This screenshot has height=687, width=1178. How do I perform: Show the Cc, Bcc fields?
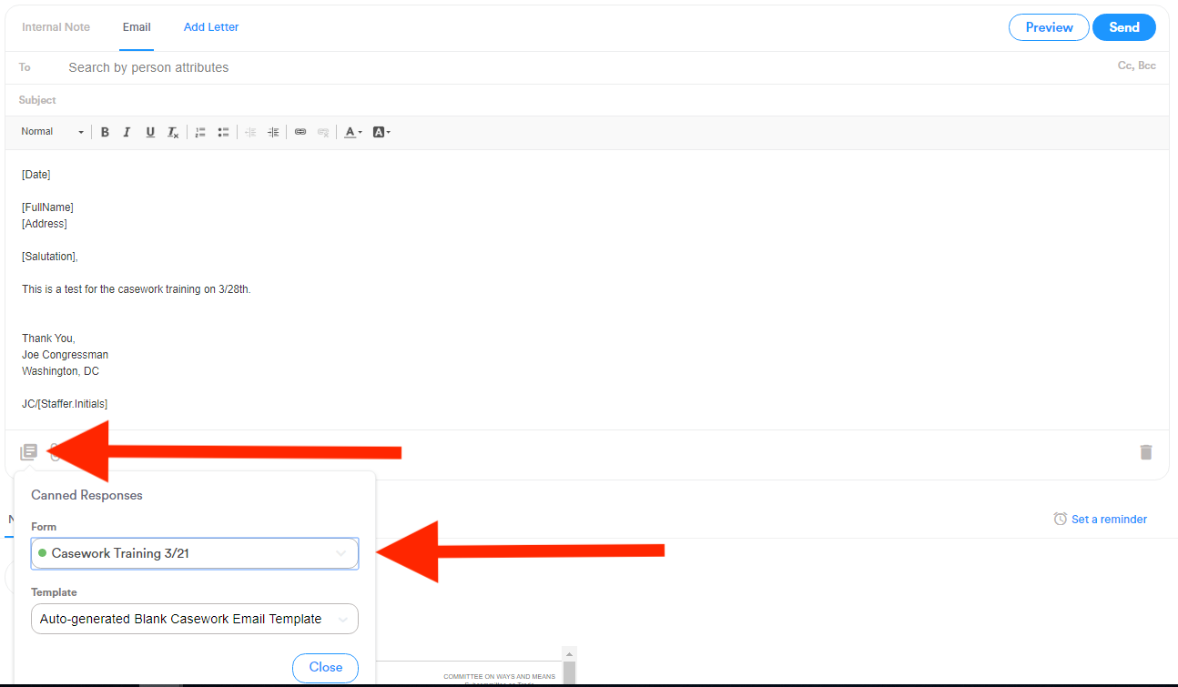(1137, 66)
